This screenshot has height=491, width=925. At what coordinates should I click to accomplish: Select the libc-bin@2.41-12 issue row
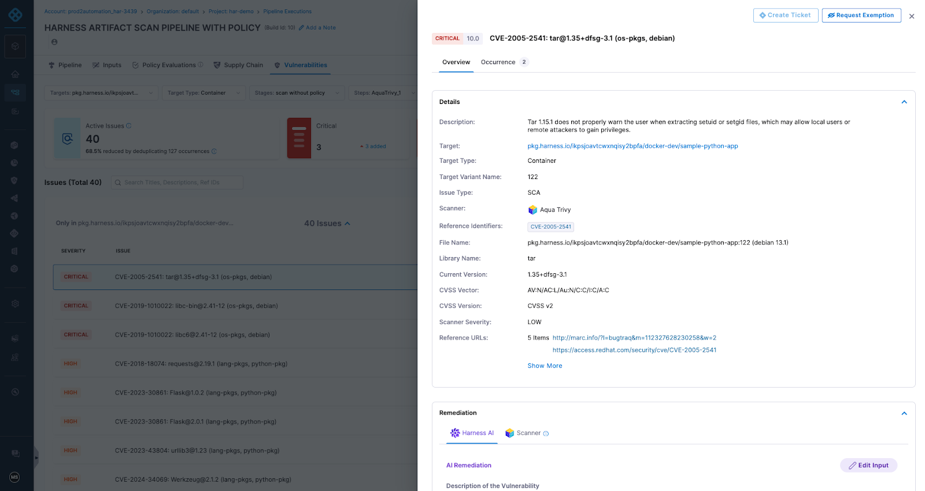pyautogui.click(x=235, y=306)
